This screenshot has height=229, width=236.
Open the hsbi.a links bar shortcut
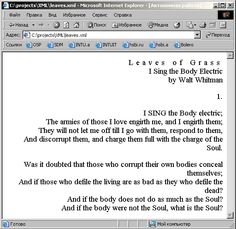158,45
